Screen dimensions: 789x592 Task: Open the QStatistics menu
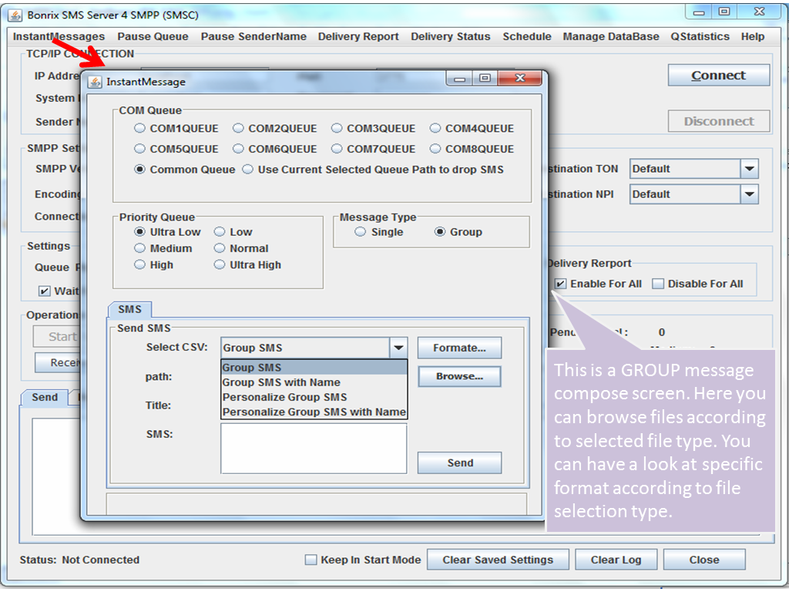click(x=700, y=37)
